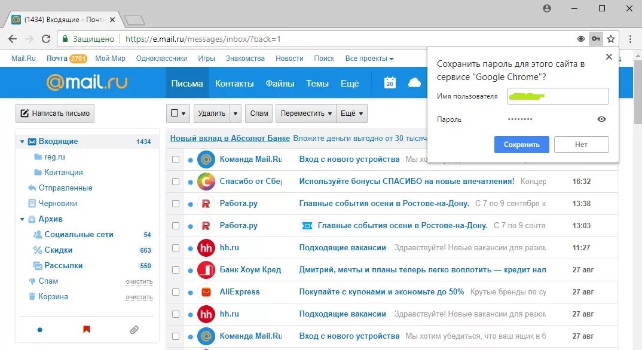The image size is (642, 350).
Task: Open Новости in top navigation
Action: coord(289,59)
